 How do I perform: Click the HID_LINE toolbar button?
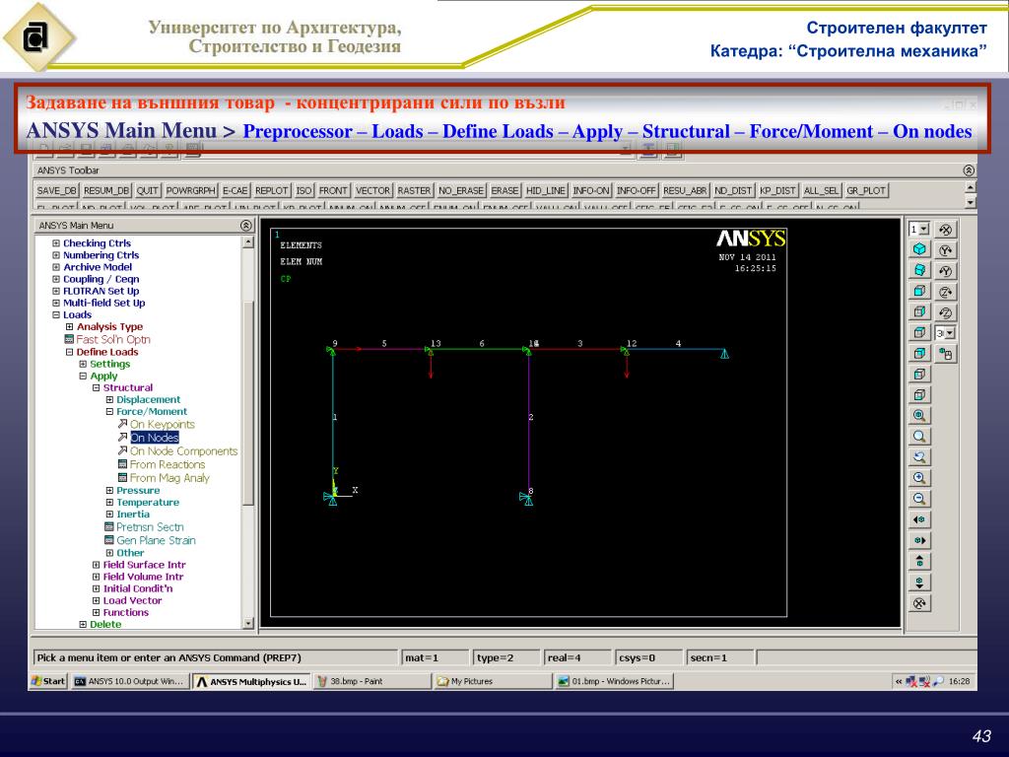pyautogui.click(x=546, y=190)
